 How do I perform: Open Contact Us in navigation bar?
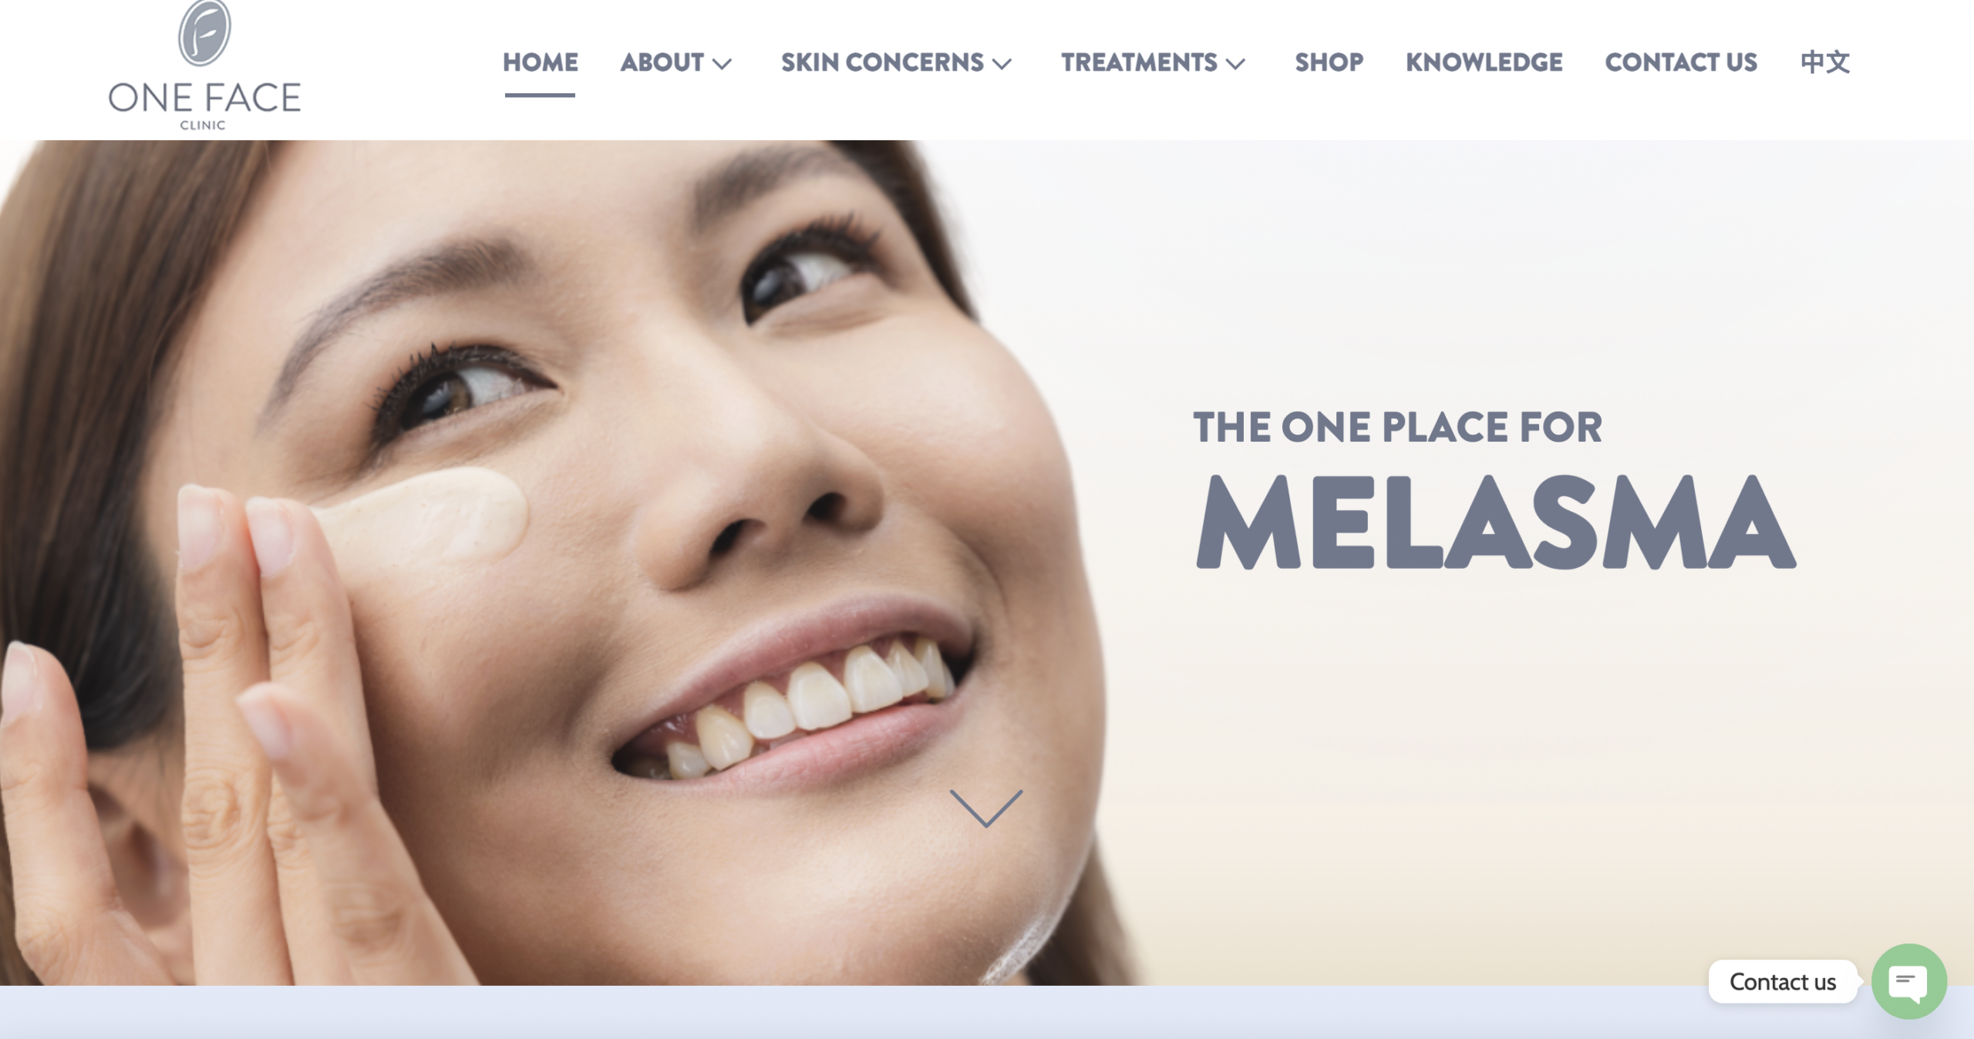[1681, 62]
